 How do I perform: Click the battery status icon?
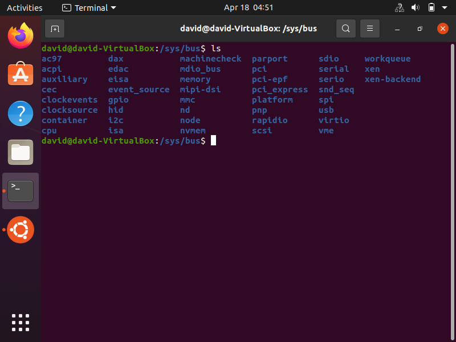pos(431,8)
